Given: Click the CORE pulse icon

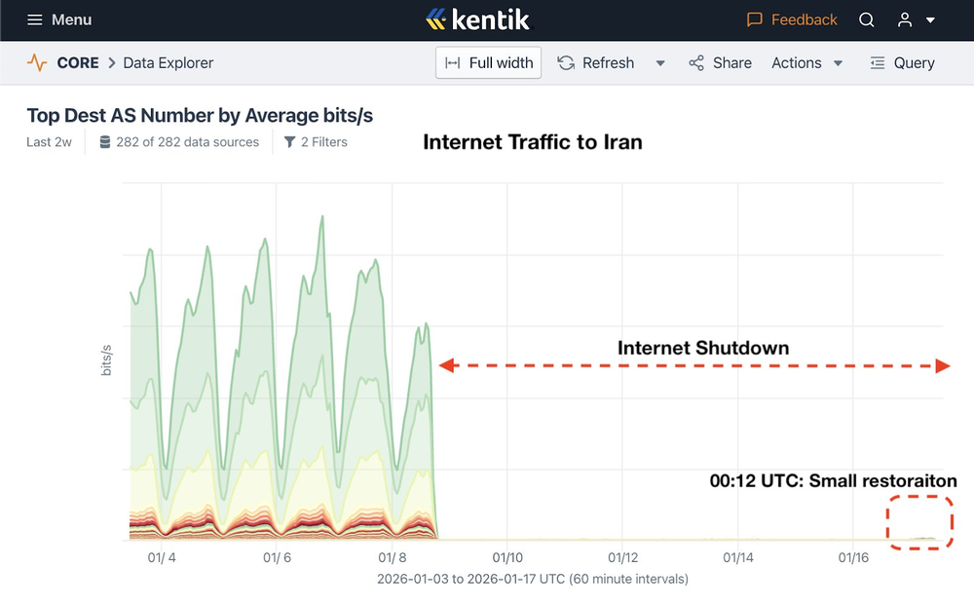Looking at the screenshot, I should (x=37, y=63).
